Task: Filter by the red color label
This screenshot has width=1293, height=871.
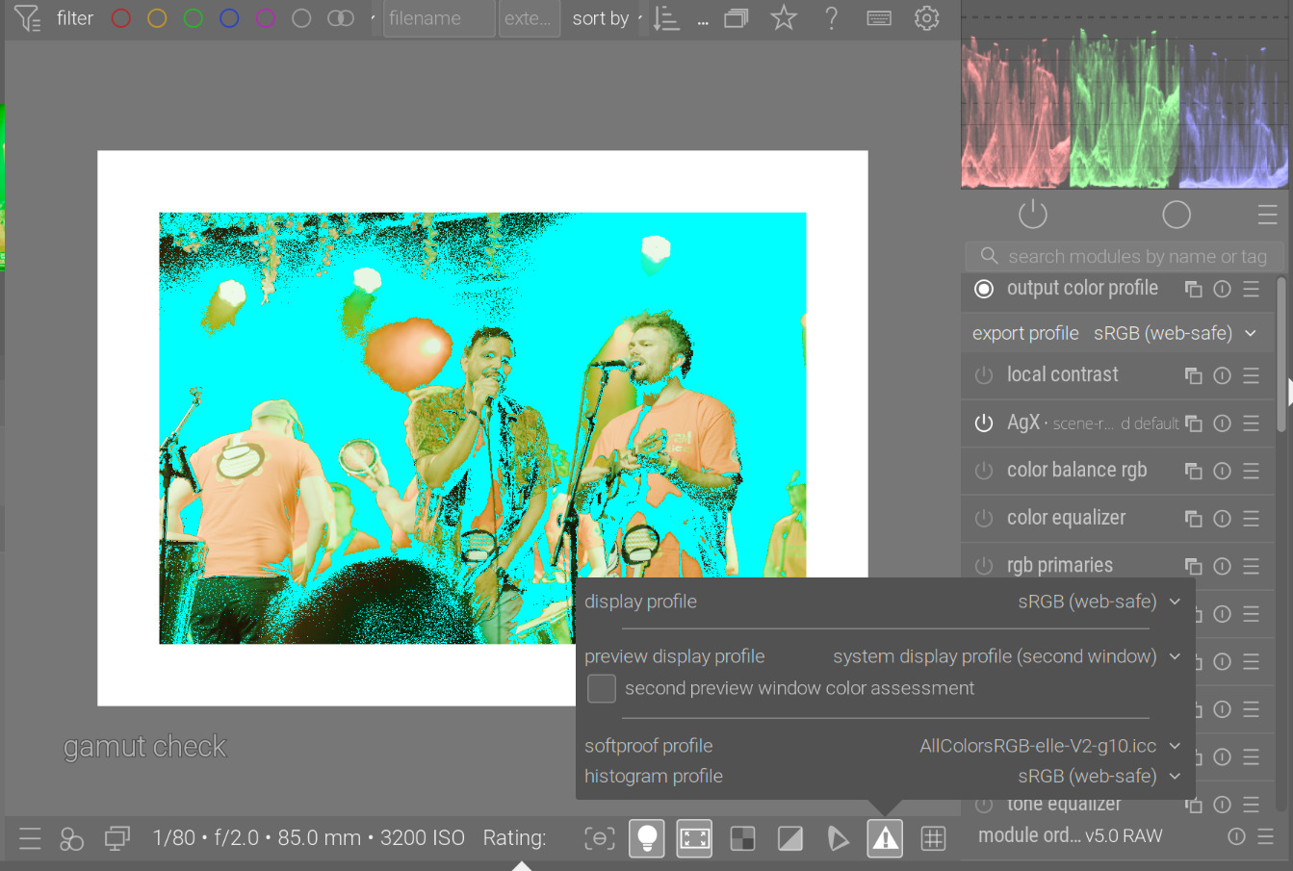Action: 120,18
